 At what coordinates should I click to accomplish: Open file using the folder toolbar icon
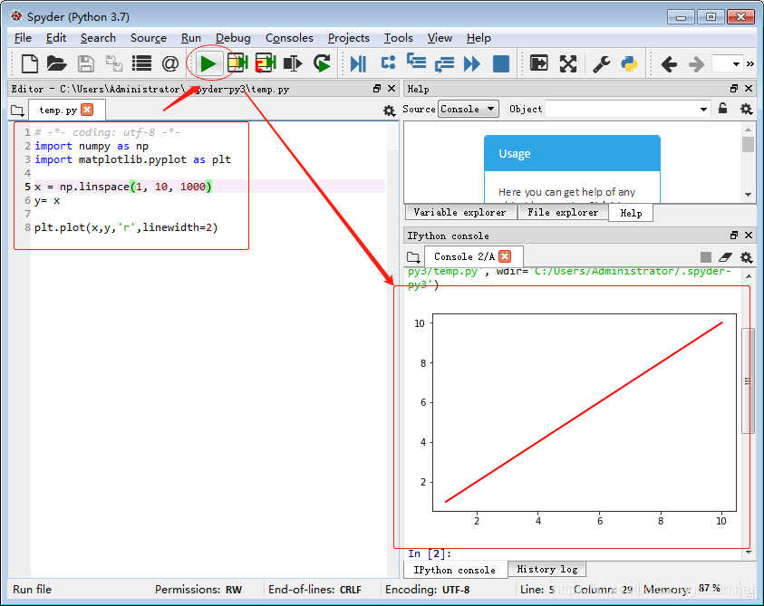(56, 63)
